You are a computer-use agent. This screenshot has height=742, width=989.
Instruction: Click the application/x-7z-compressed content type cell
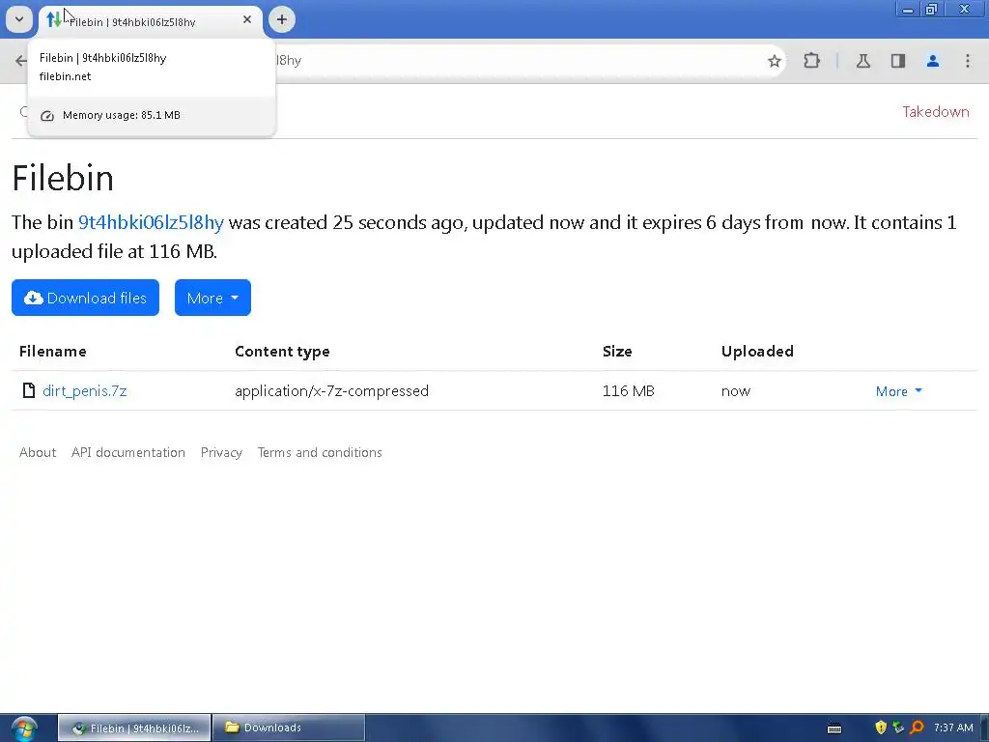(332, 390)
